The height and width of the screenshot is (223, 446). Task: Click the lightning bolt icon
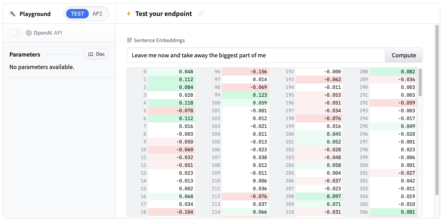(129, 14)
